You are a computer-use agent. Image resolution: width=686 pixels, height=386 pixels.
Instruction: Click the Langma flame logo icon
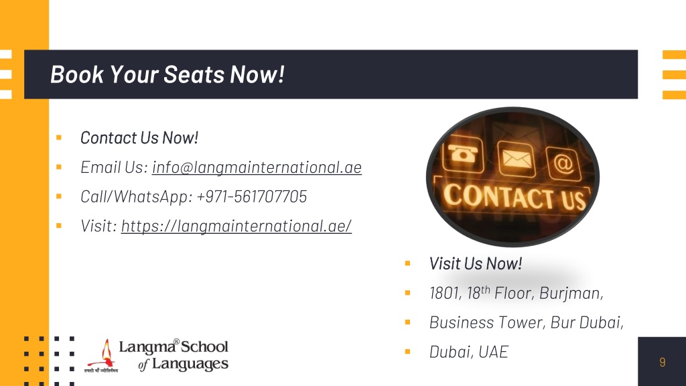click(x=102, y=356)
